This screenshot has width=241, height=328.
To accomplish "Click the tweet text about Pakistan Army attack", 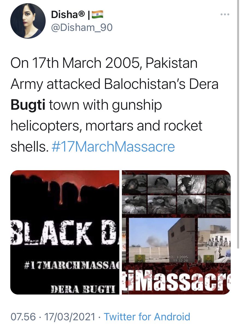I will (x=115, y=105).
